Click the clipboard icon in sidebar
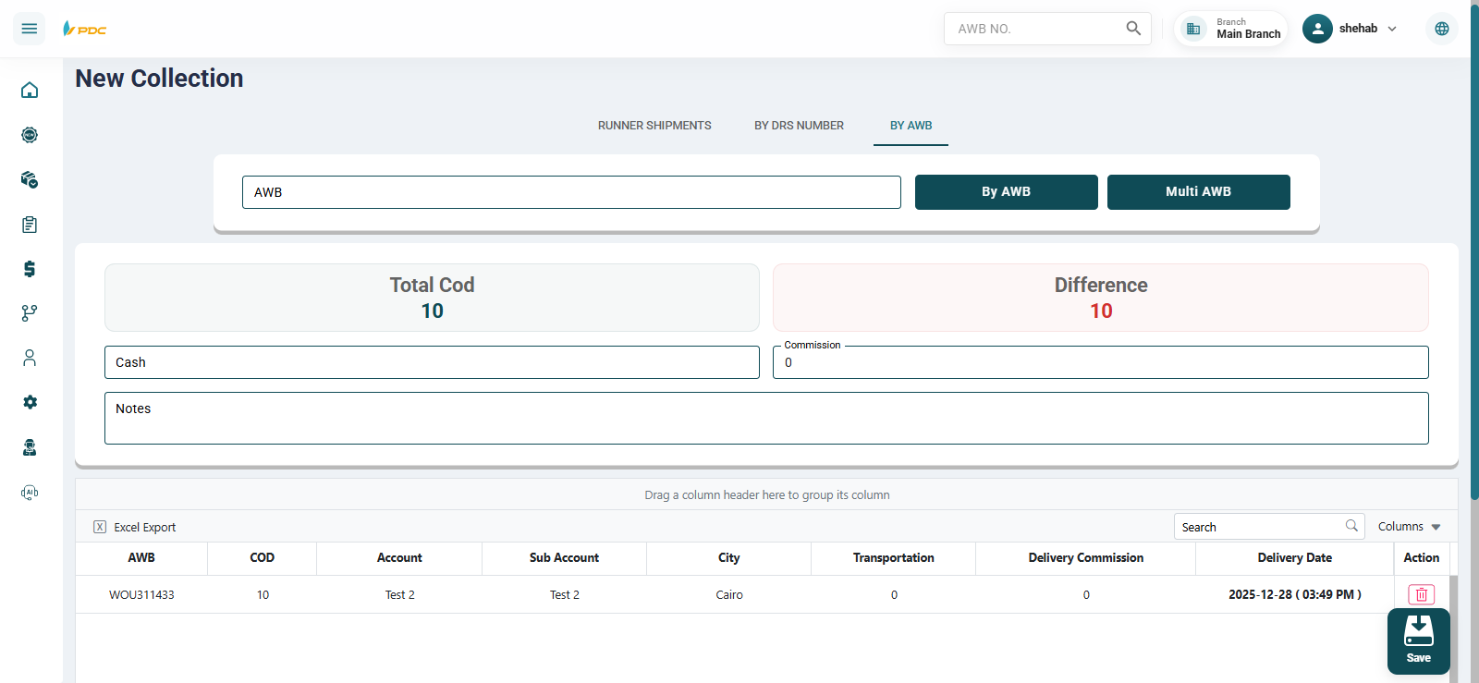 tap(30, 225)
